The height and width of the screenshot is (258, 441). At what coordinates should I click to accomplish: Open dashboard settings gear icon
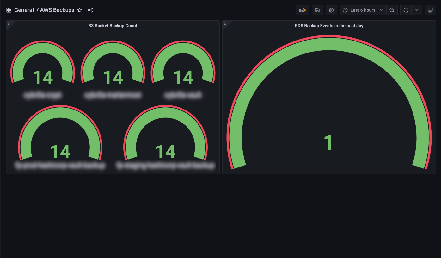(x=331, y=10)
